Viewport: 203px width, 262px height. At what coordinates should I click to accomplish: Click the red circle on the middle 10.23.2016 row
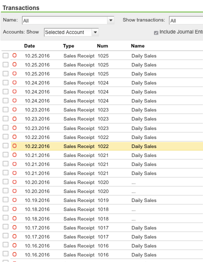(14, 118)
